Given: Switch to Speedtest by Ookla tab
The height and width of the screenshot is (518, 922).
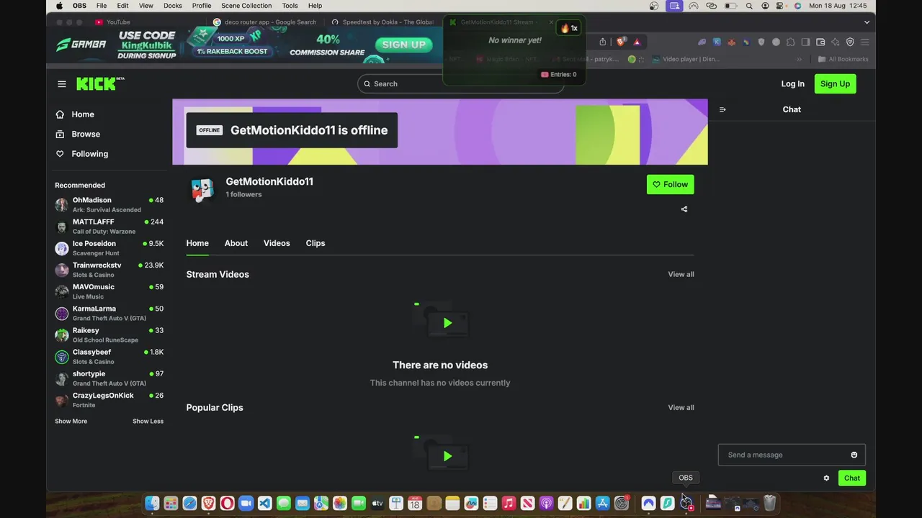Looking at the screenshot, I should pyautogui.click(x=383, y=22).
